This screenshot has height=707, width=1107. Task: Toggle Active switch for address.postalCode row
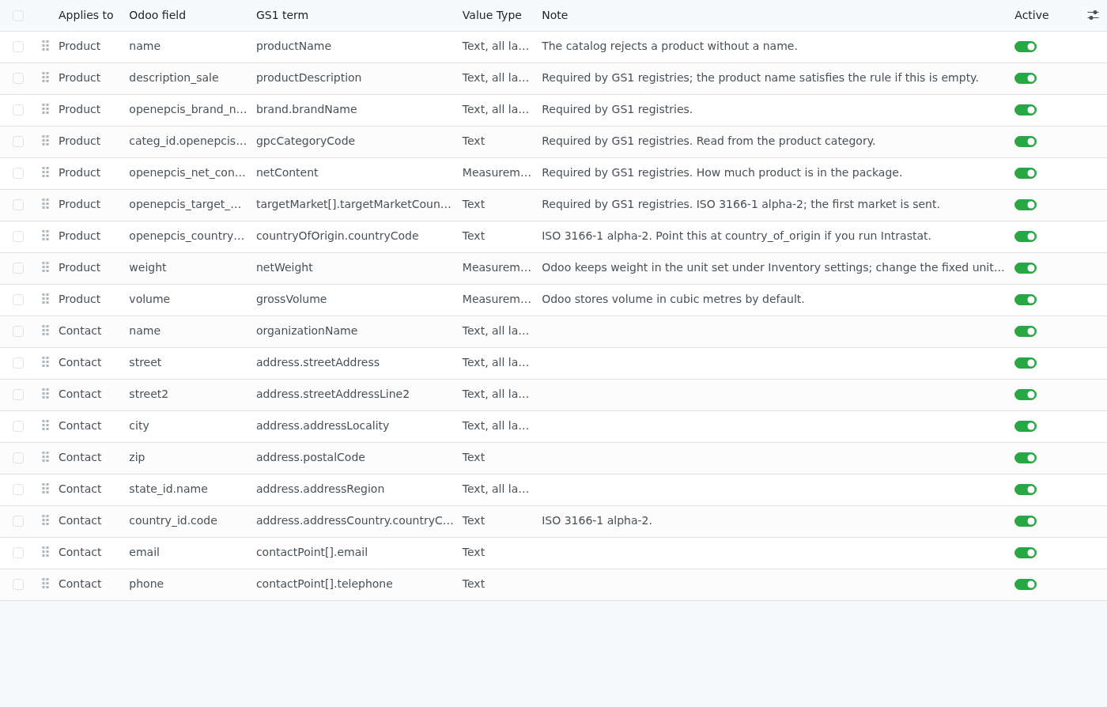(x=1026, y=458)
